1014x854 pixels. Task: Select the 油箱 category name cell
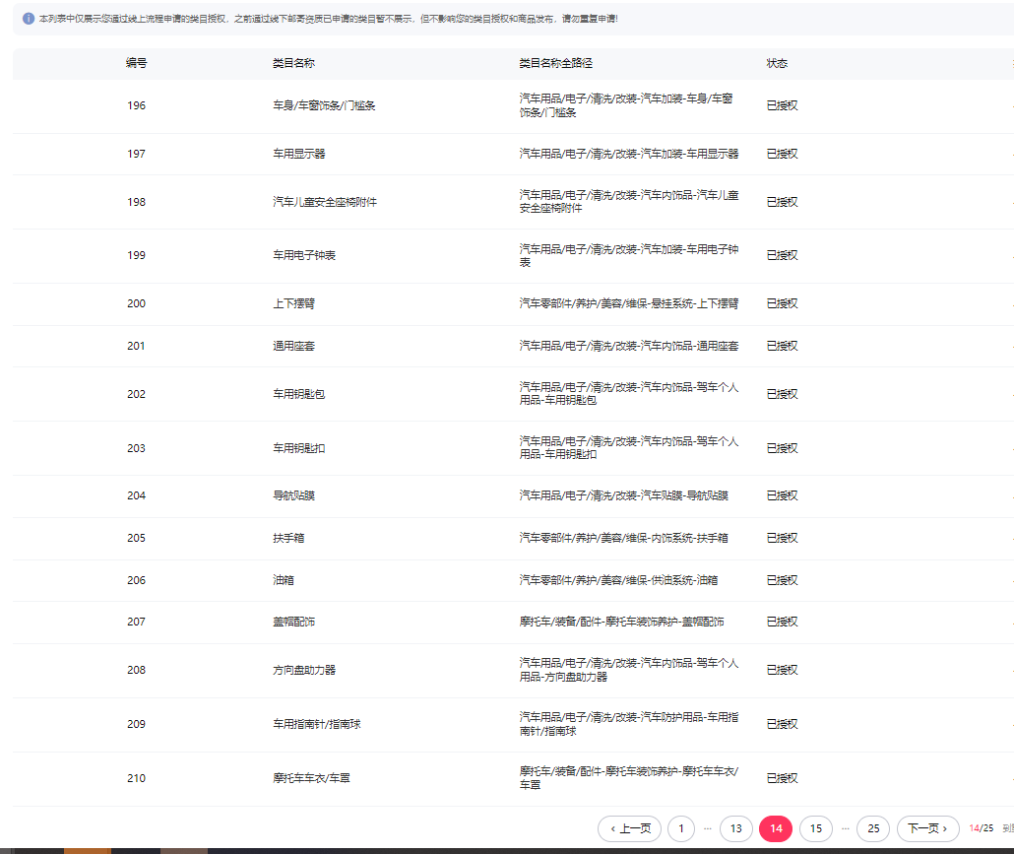click(283, 580)
